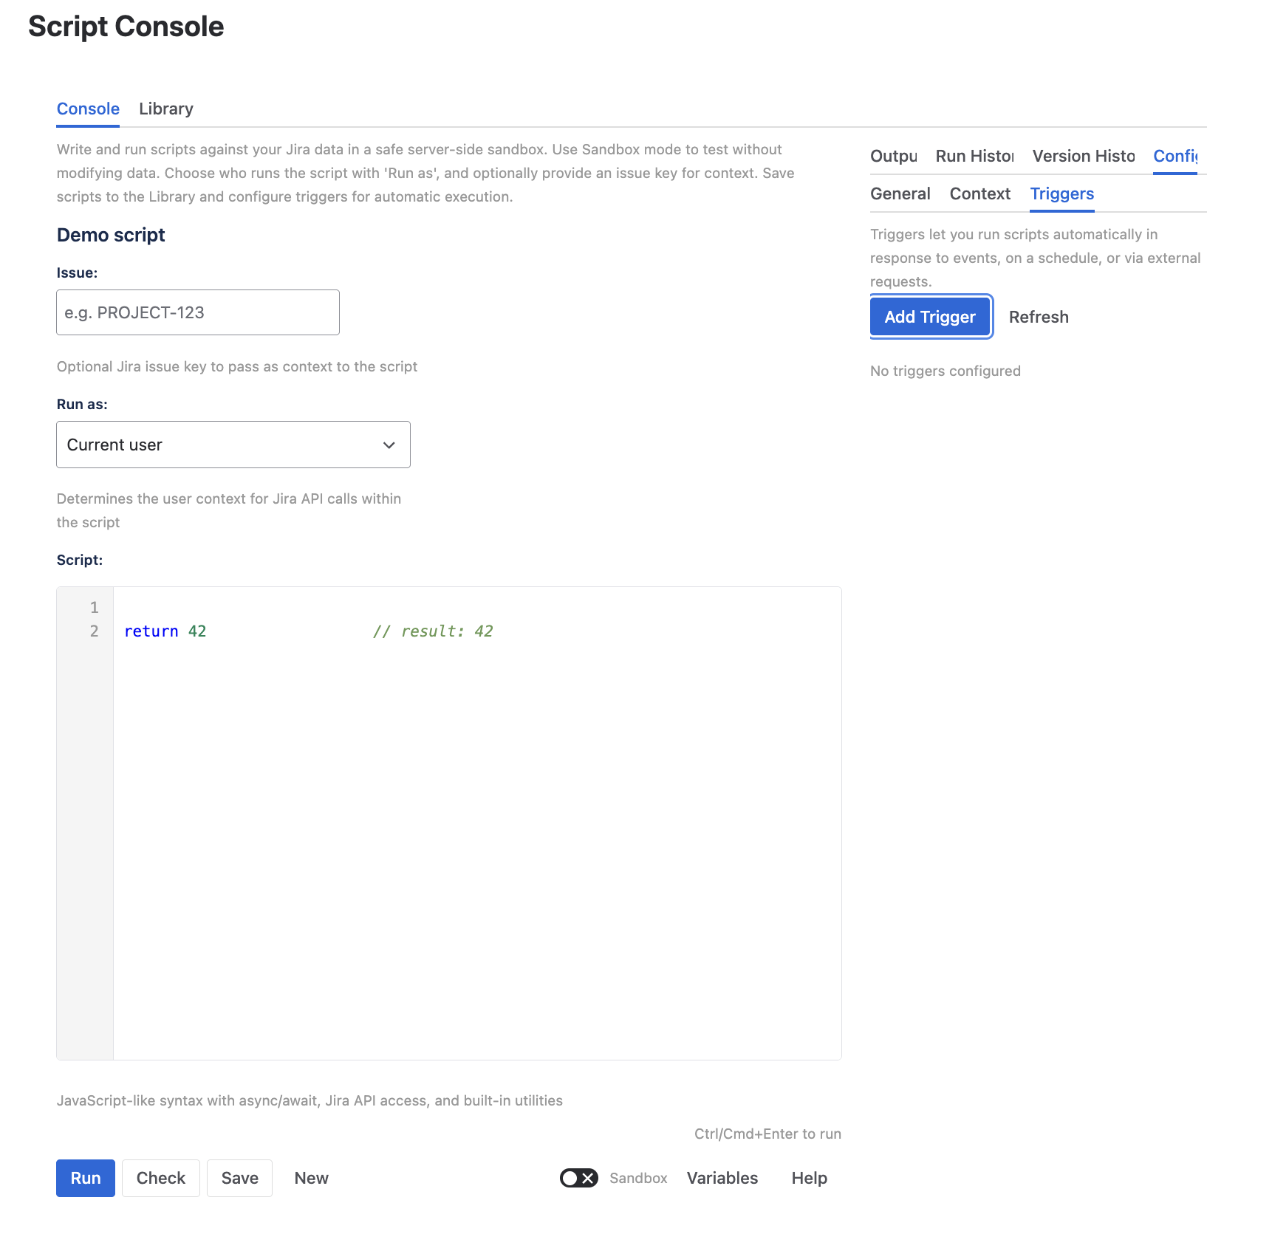Switch to the Context sub-tab

point(979,193)
